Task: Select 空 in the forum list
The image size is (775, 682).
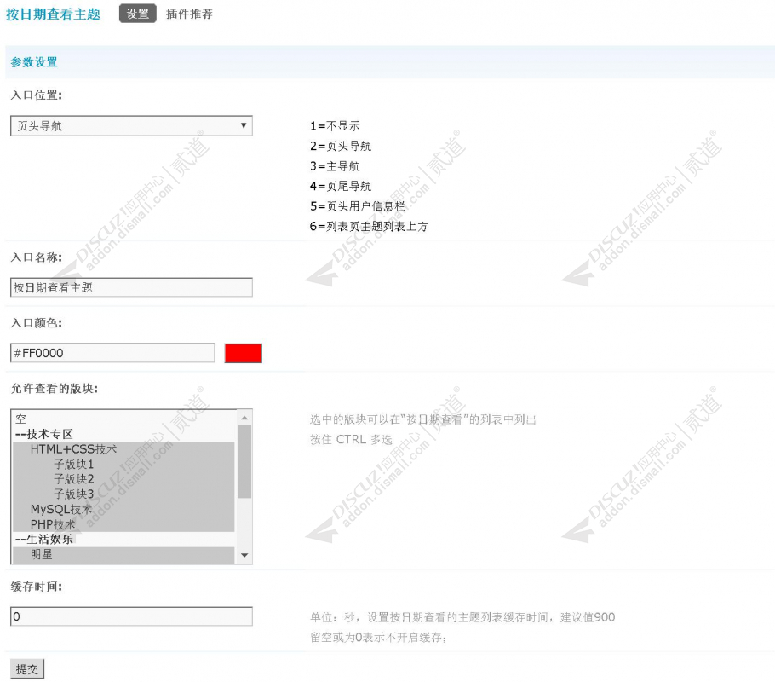Action: pyautogui.click(x=123, y=419)
